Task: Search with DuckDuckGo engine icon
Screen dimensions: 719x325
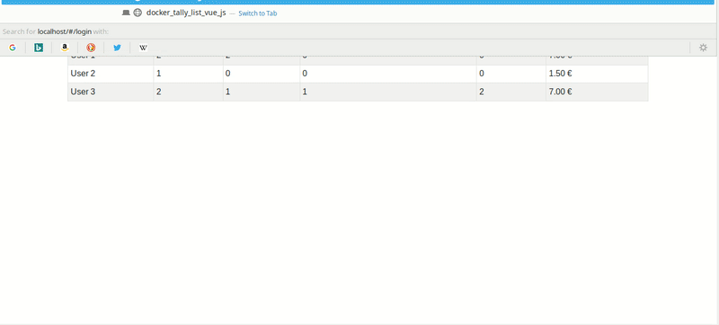Action: (91, 48)
